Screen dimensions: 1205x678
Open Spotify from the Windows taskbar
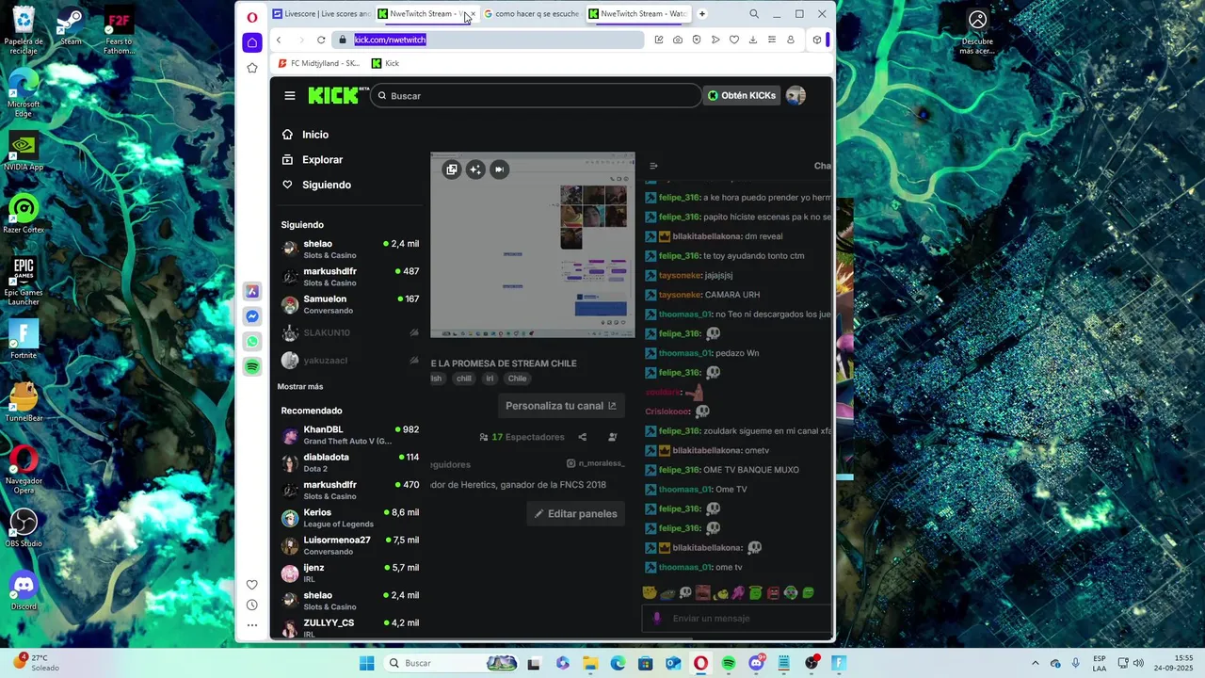coord(729,663)
